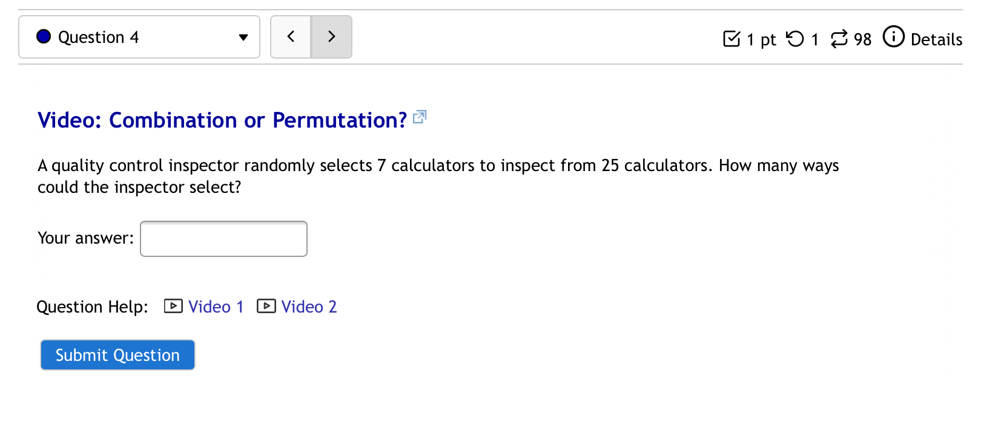Click the dropdown arrow in the question selector

[x=243, y=37]
